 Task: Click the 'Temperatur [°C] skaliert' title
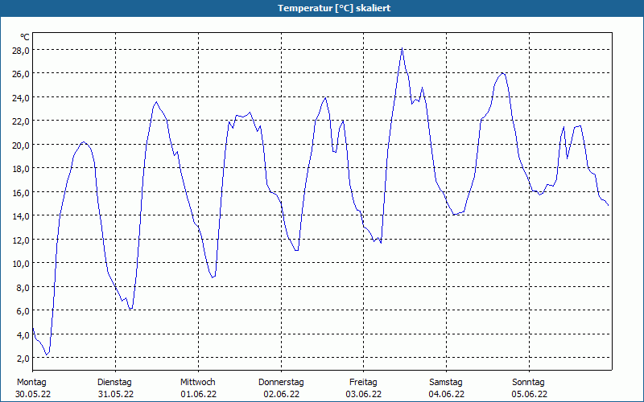pyautogui.click(x=333, y=8)
